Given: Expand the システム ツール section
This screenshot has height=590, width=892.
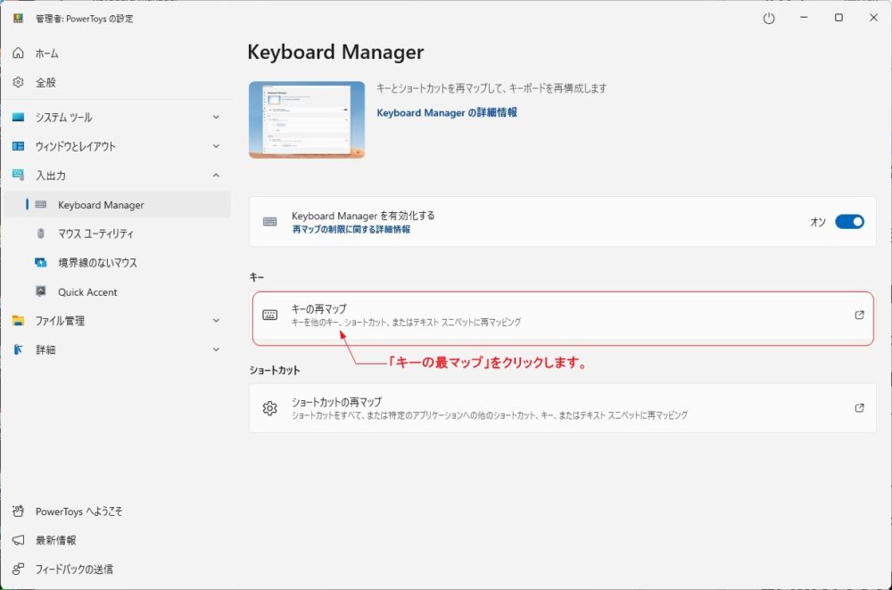Looking at the screenshot, I should point(216,117).
